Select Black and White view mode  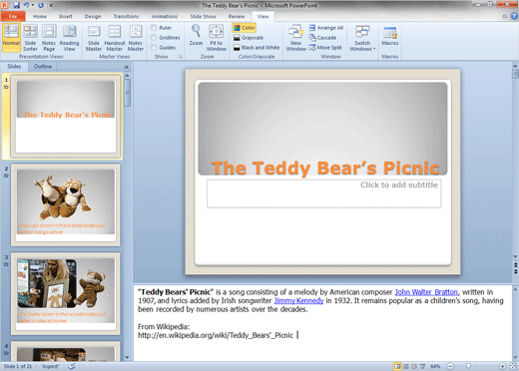pos(257,48)
